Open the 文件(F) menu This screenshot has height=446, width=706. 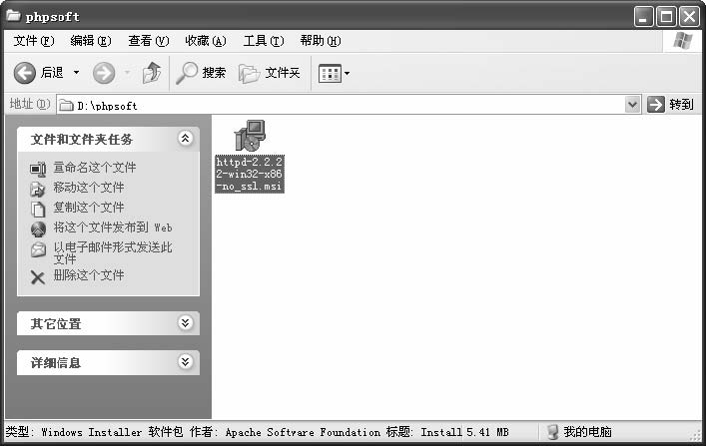click(x=34, y=41)
